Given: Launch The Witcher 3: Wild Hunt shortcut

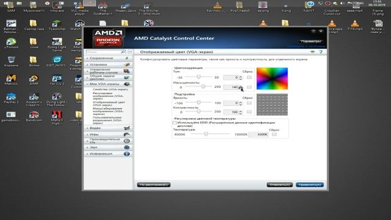Looking at the screenshot, I should click(149, 8).
